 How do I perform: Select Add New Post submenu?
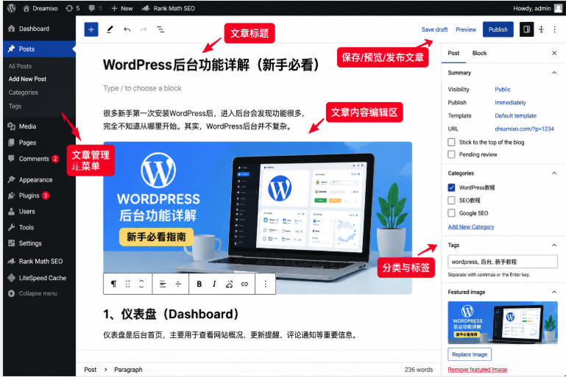(27, 79)
